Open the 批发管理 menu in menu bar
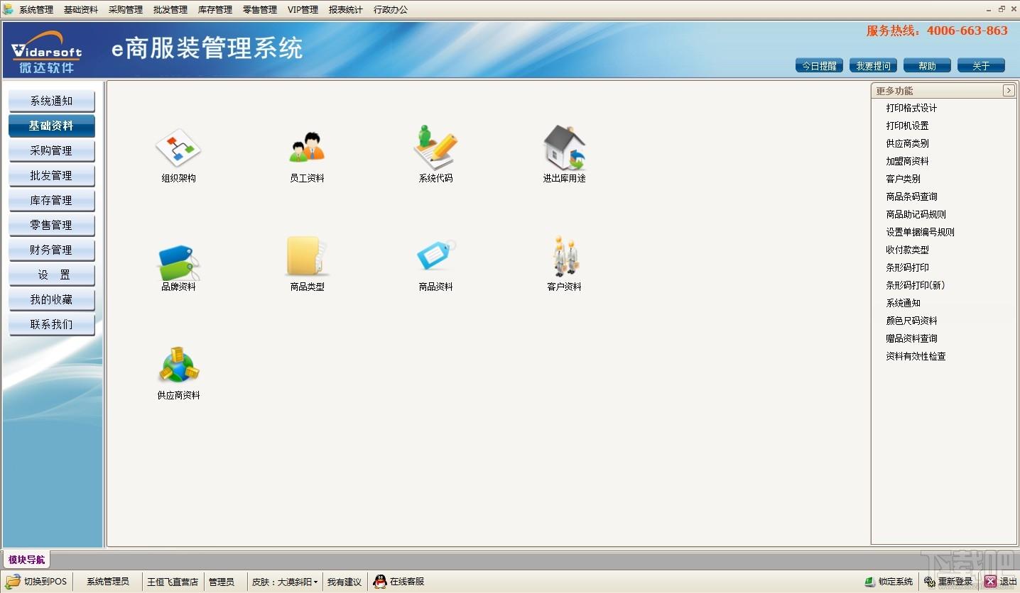1020x593 pixels. (x=170, y=10)
